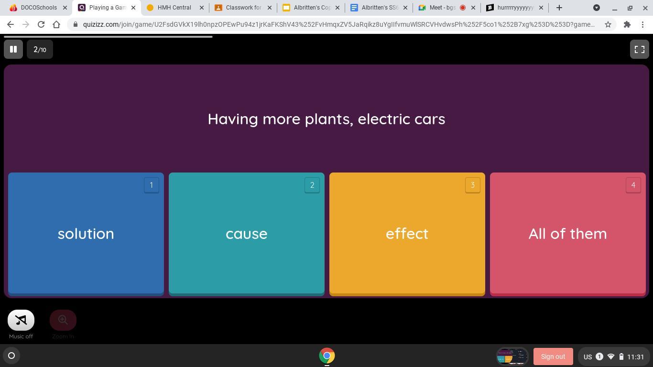Close the DOCOSchools tab

coord(65,8)
